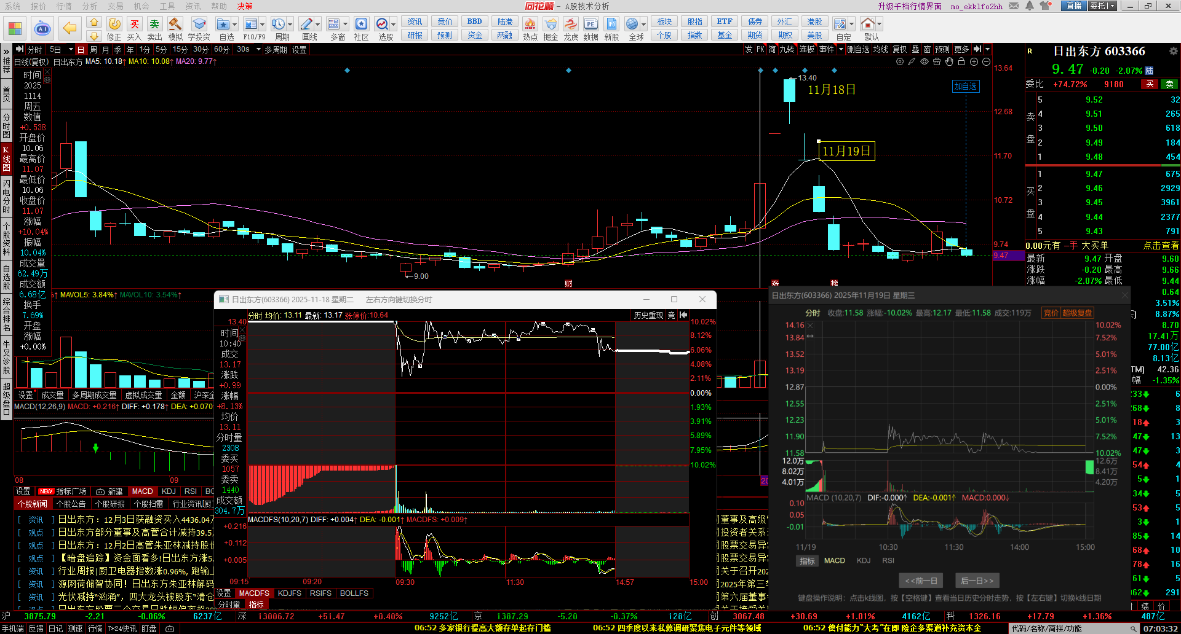Toggle the 九转 indicator

click(787, 49)
